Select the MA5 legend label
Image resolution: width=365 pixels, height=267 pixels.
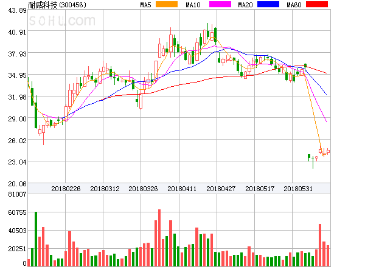(x=146, y=5)
